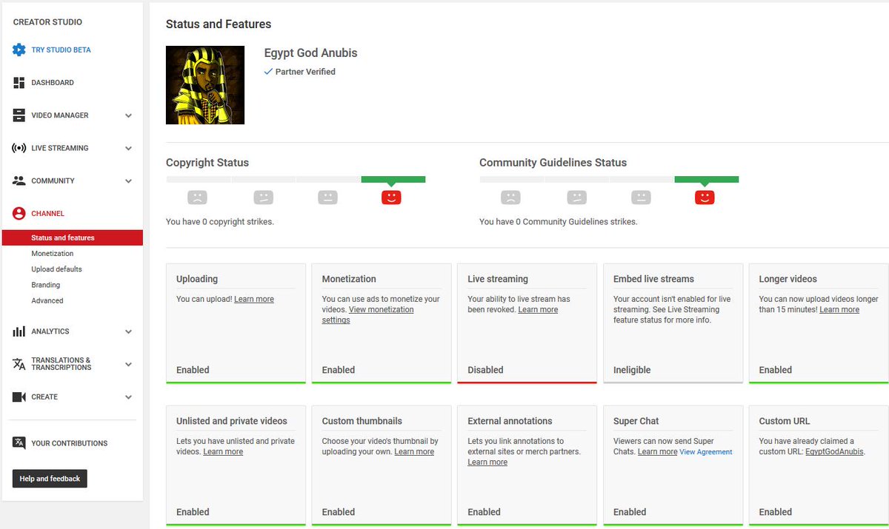Open the Dashboard menu item
The width and height of the screenshot is (889, 529).
pos(53,83)
